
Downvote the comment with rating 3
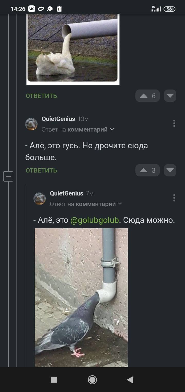click(x=170, y=170)
